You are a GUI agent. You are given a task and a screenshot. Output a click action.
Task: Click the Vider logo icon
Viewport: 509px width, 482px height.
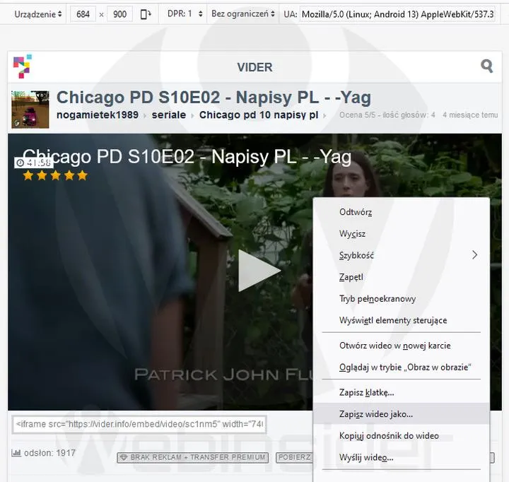coord(22,66)
